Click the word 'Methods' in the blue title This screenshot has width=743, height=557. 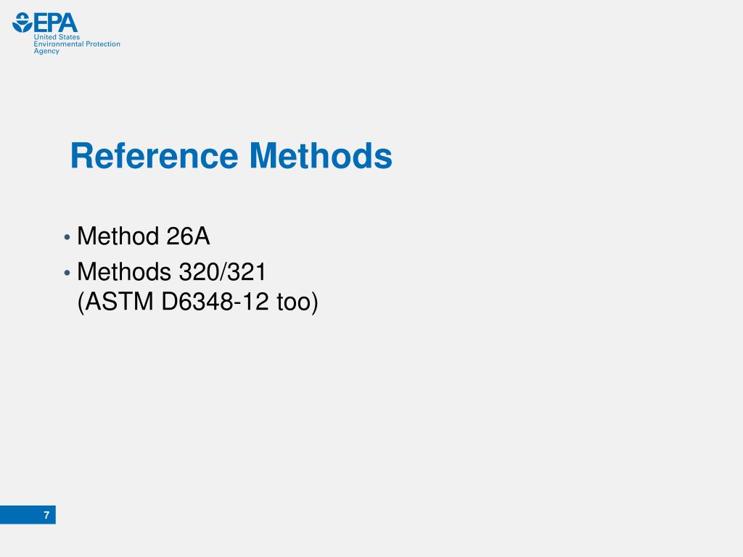coord(321,156)
